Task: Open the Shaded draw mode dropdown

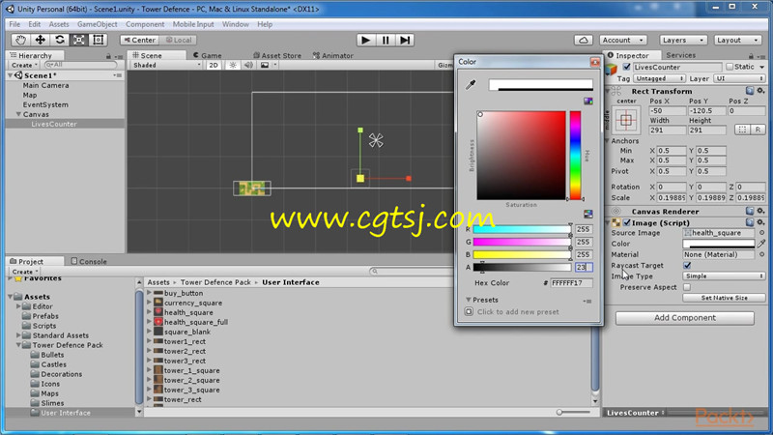Action: pos(166,65)
